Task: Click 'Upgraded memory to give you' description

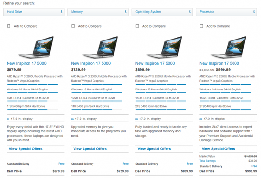Action: point(98,131)
